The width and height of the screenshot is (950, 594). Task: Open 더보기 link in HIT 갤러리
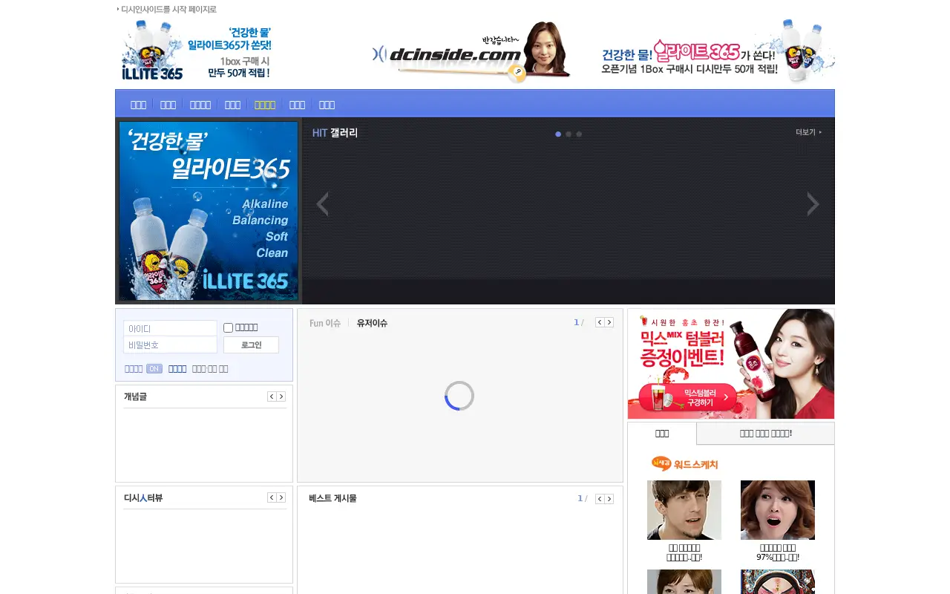click(808, 132)
